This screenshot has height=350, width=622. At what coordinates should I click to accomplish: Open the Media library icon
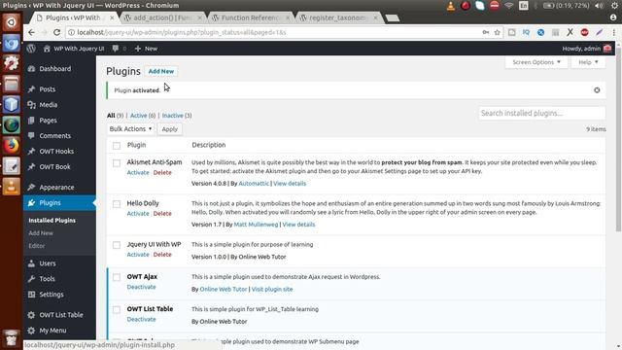[x=31, y=105]
